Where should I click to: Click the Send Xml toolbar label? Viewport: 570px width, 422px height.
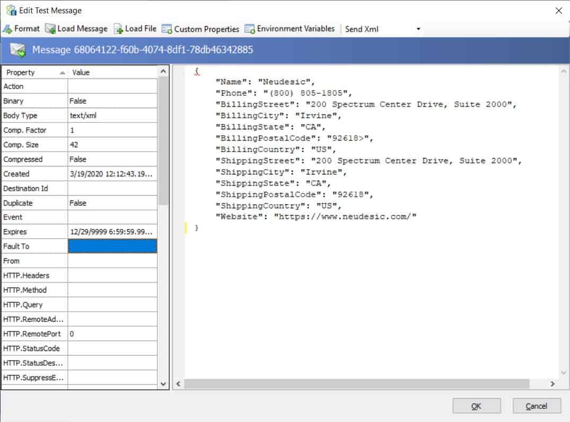(x=362, y=29)
